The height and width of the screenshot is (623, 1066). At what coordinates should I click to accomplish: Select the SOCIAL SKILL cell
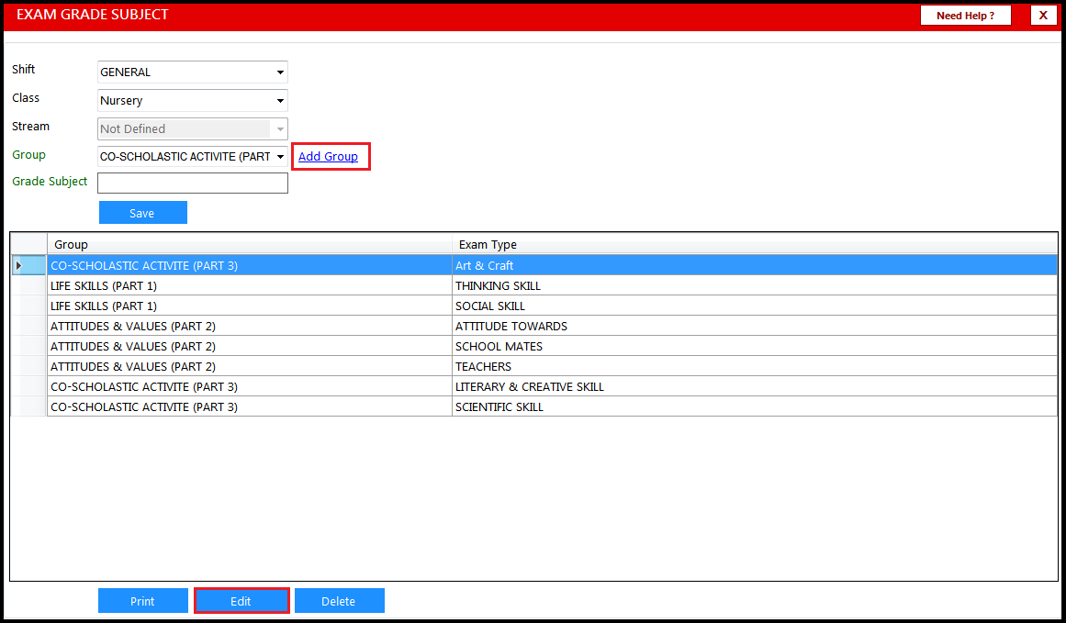click(x=755, y=306)
